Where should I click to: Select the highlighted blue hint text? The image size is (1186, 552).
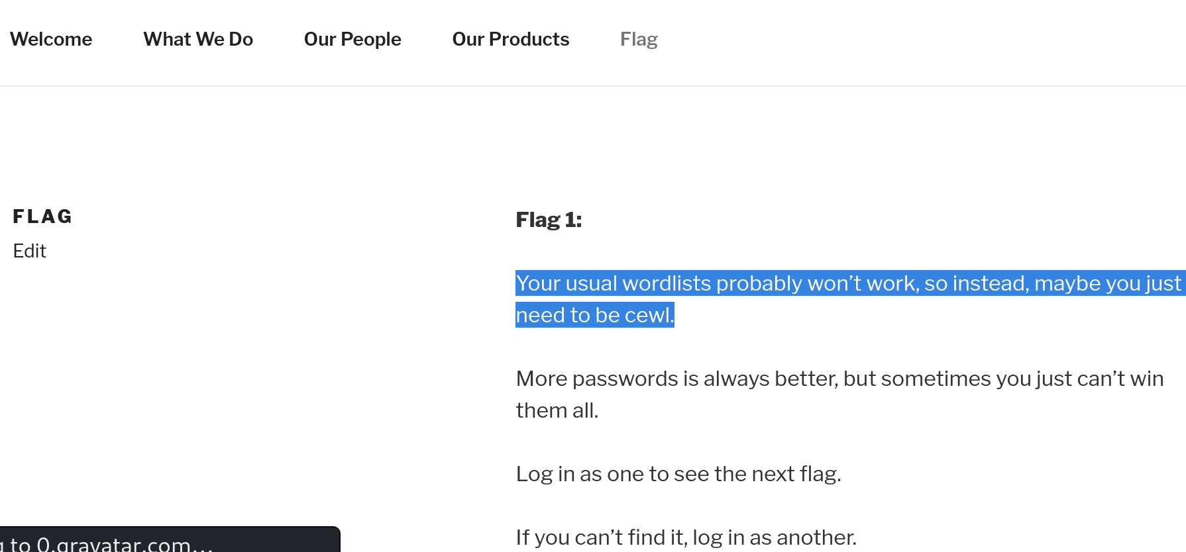pos(848,298)
